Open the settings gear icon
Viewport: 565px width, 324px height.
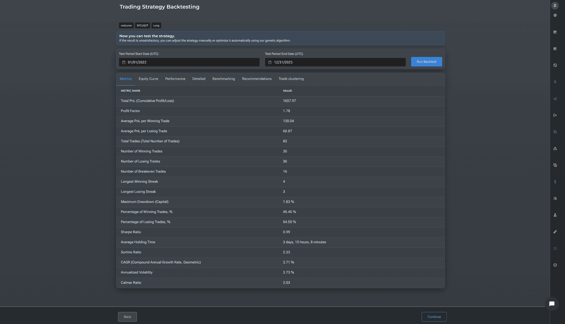coord(555,15)
